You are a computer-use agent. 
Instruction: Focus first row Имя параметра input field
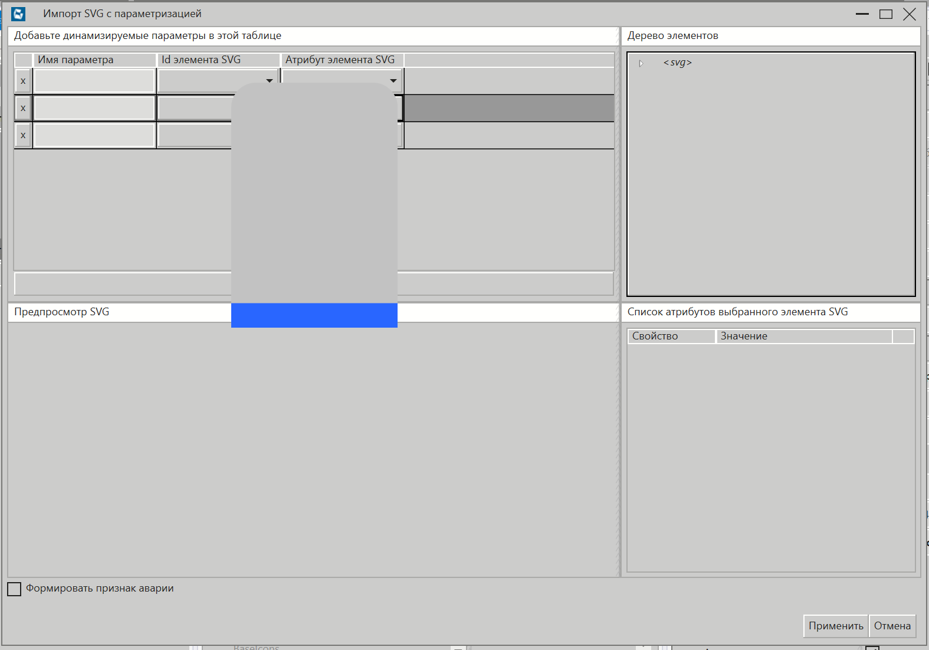click(x=94, y=81)
